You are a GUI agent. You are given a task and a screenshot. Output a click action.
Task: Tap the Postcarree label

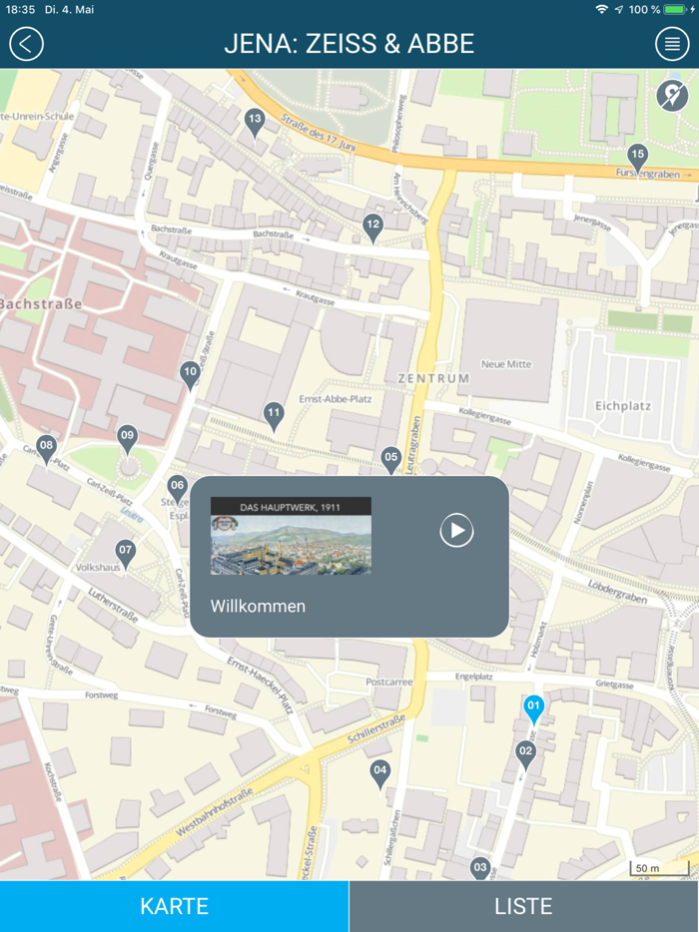389,682
